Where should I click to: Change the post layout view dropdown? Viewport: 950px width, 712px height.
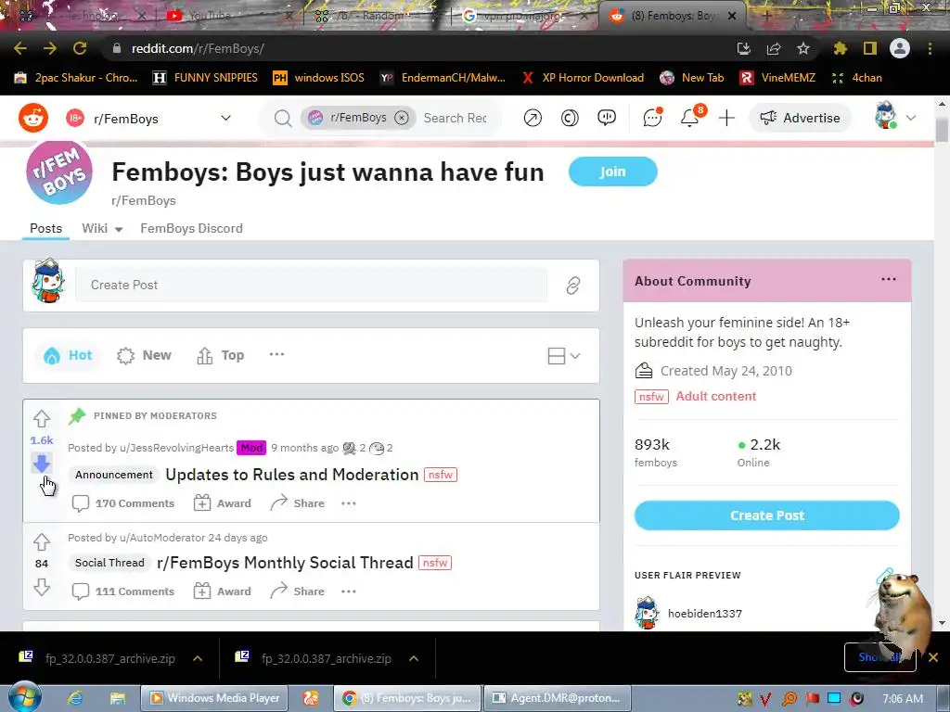pos(563,355)
